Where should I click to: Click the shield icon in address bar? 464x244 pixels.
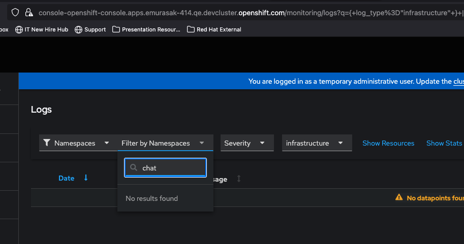pos(15,12)
